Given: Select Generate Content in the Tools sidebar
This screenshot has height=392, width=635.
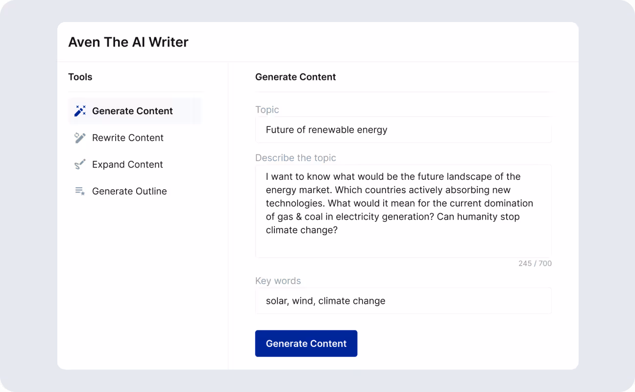Looking at the screenshot, I should tap(132, 111).
